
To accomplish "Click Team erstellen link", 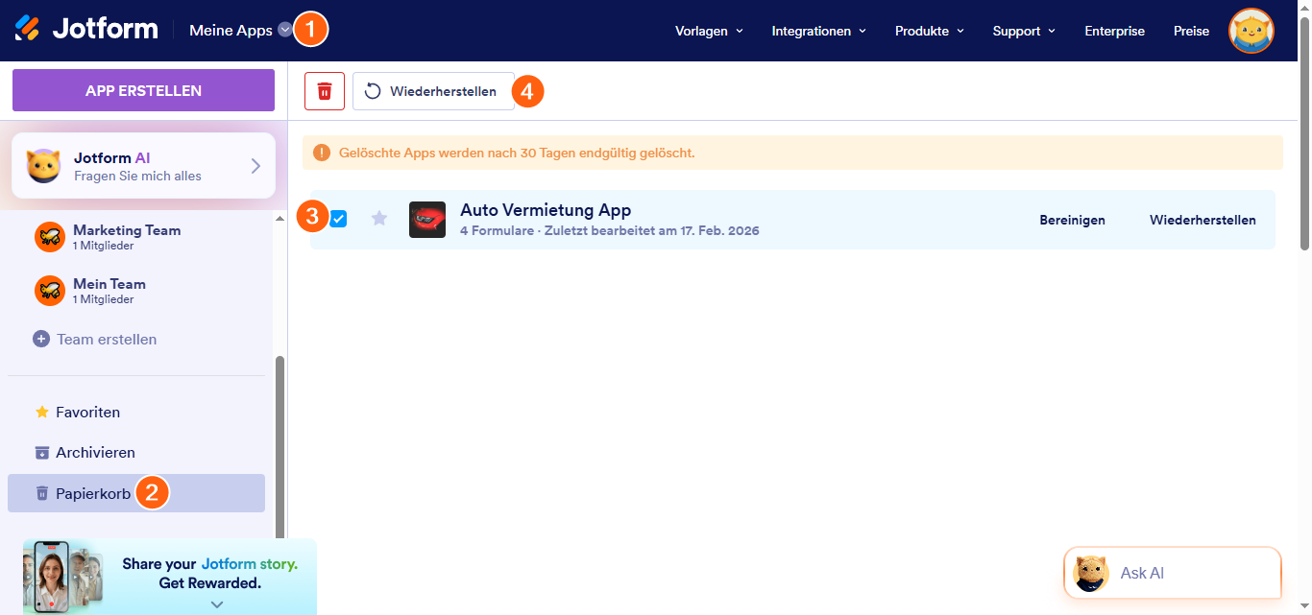I will click(107, 339).
